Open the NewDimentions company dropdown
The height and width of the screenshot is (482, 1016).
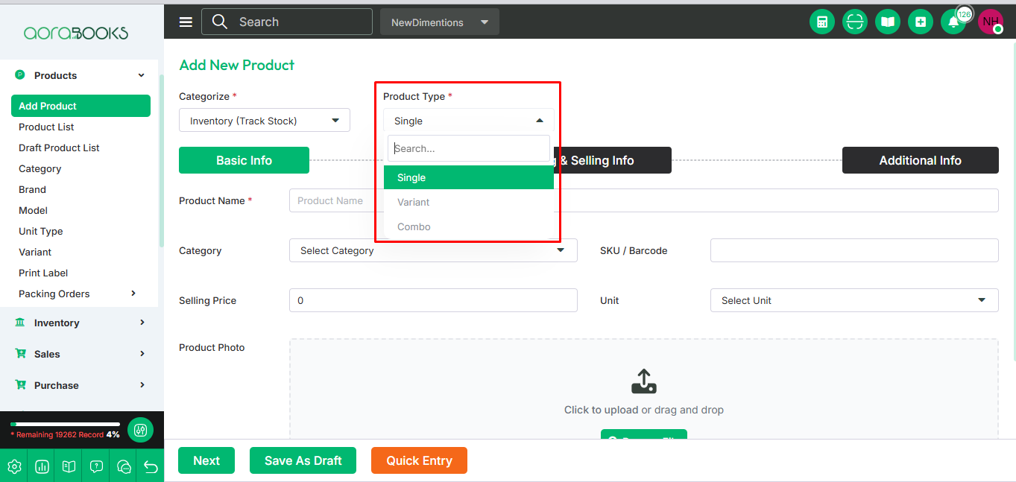pos(440,22)
